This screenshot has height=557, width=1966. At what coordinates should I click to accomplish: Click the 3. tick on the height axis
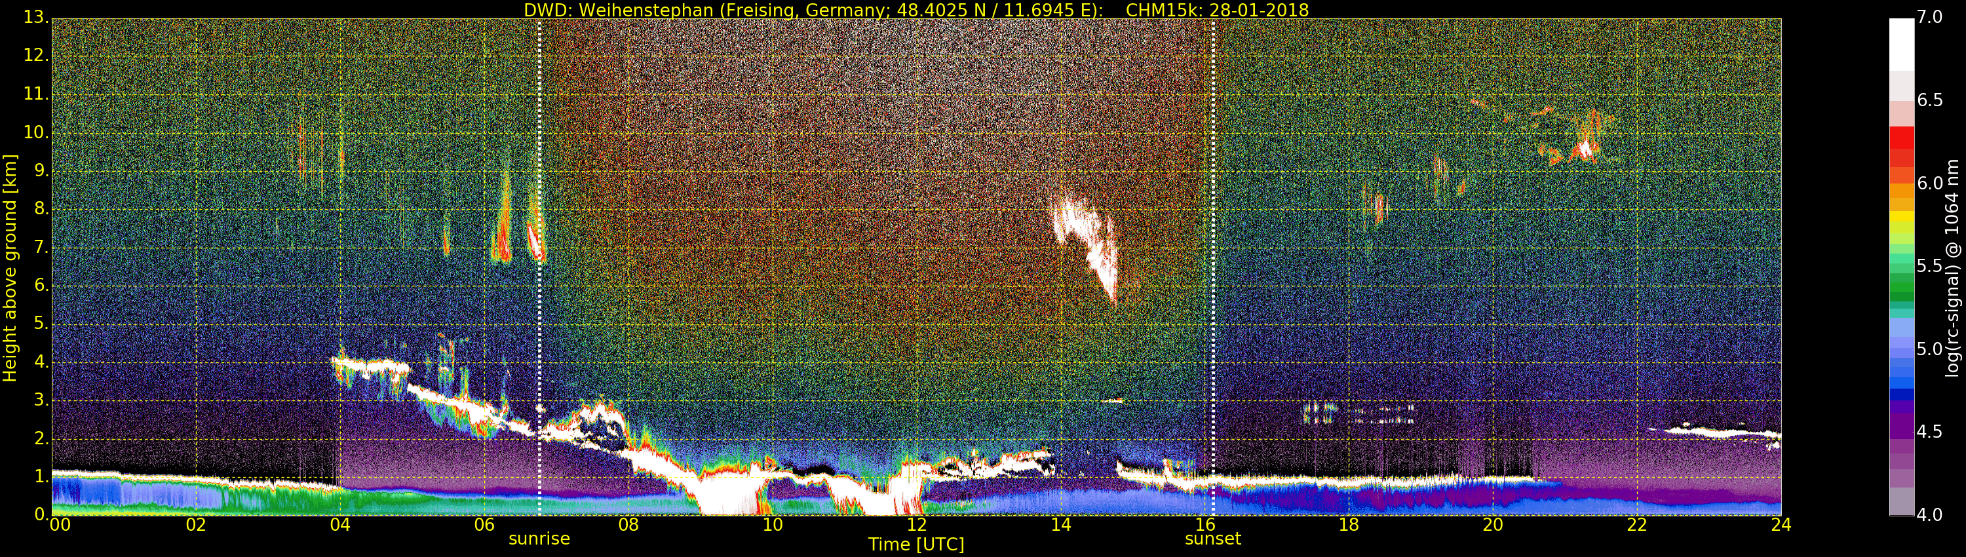point(41,400)
